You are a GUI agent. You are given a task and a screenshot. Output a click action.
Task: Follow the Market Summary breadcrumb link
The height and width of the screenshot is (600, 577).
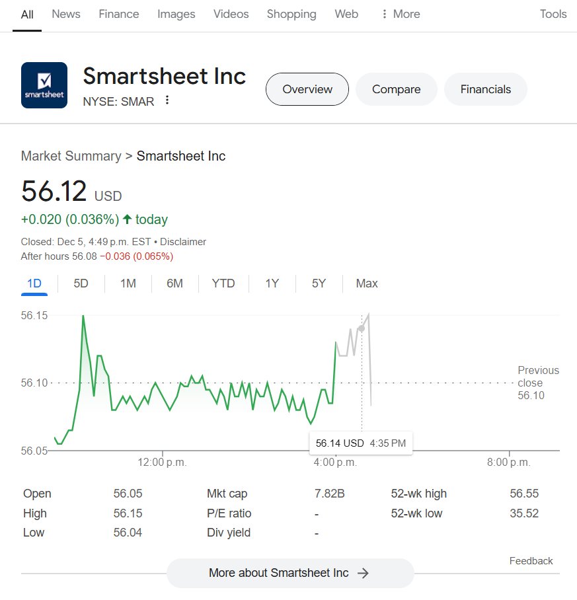[x=71, y=156]
